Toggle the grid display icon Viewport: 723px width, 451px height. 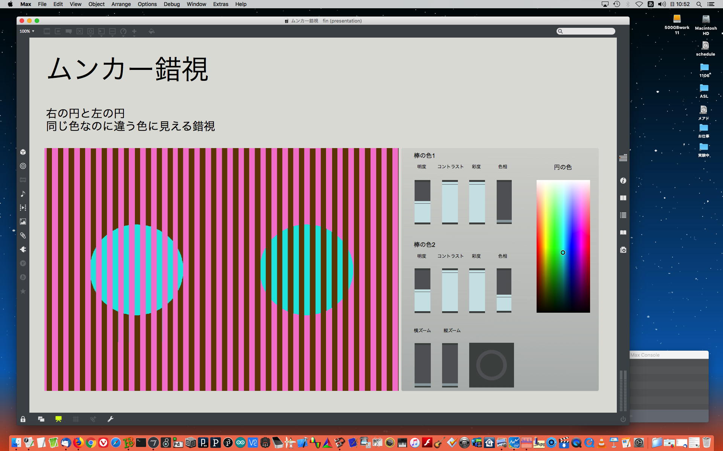click(76, 419)
